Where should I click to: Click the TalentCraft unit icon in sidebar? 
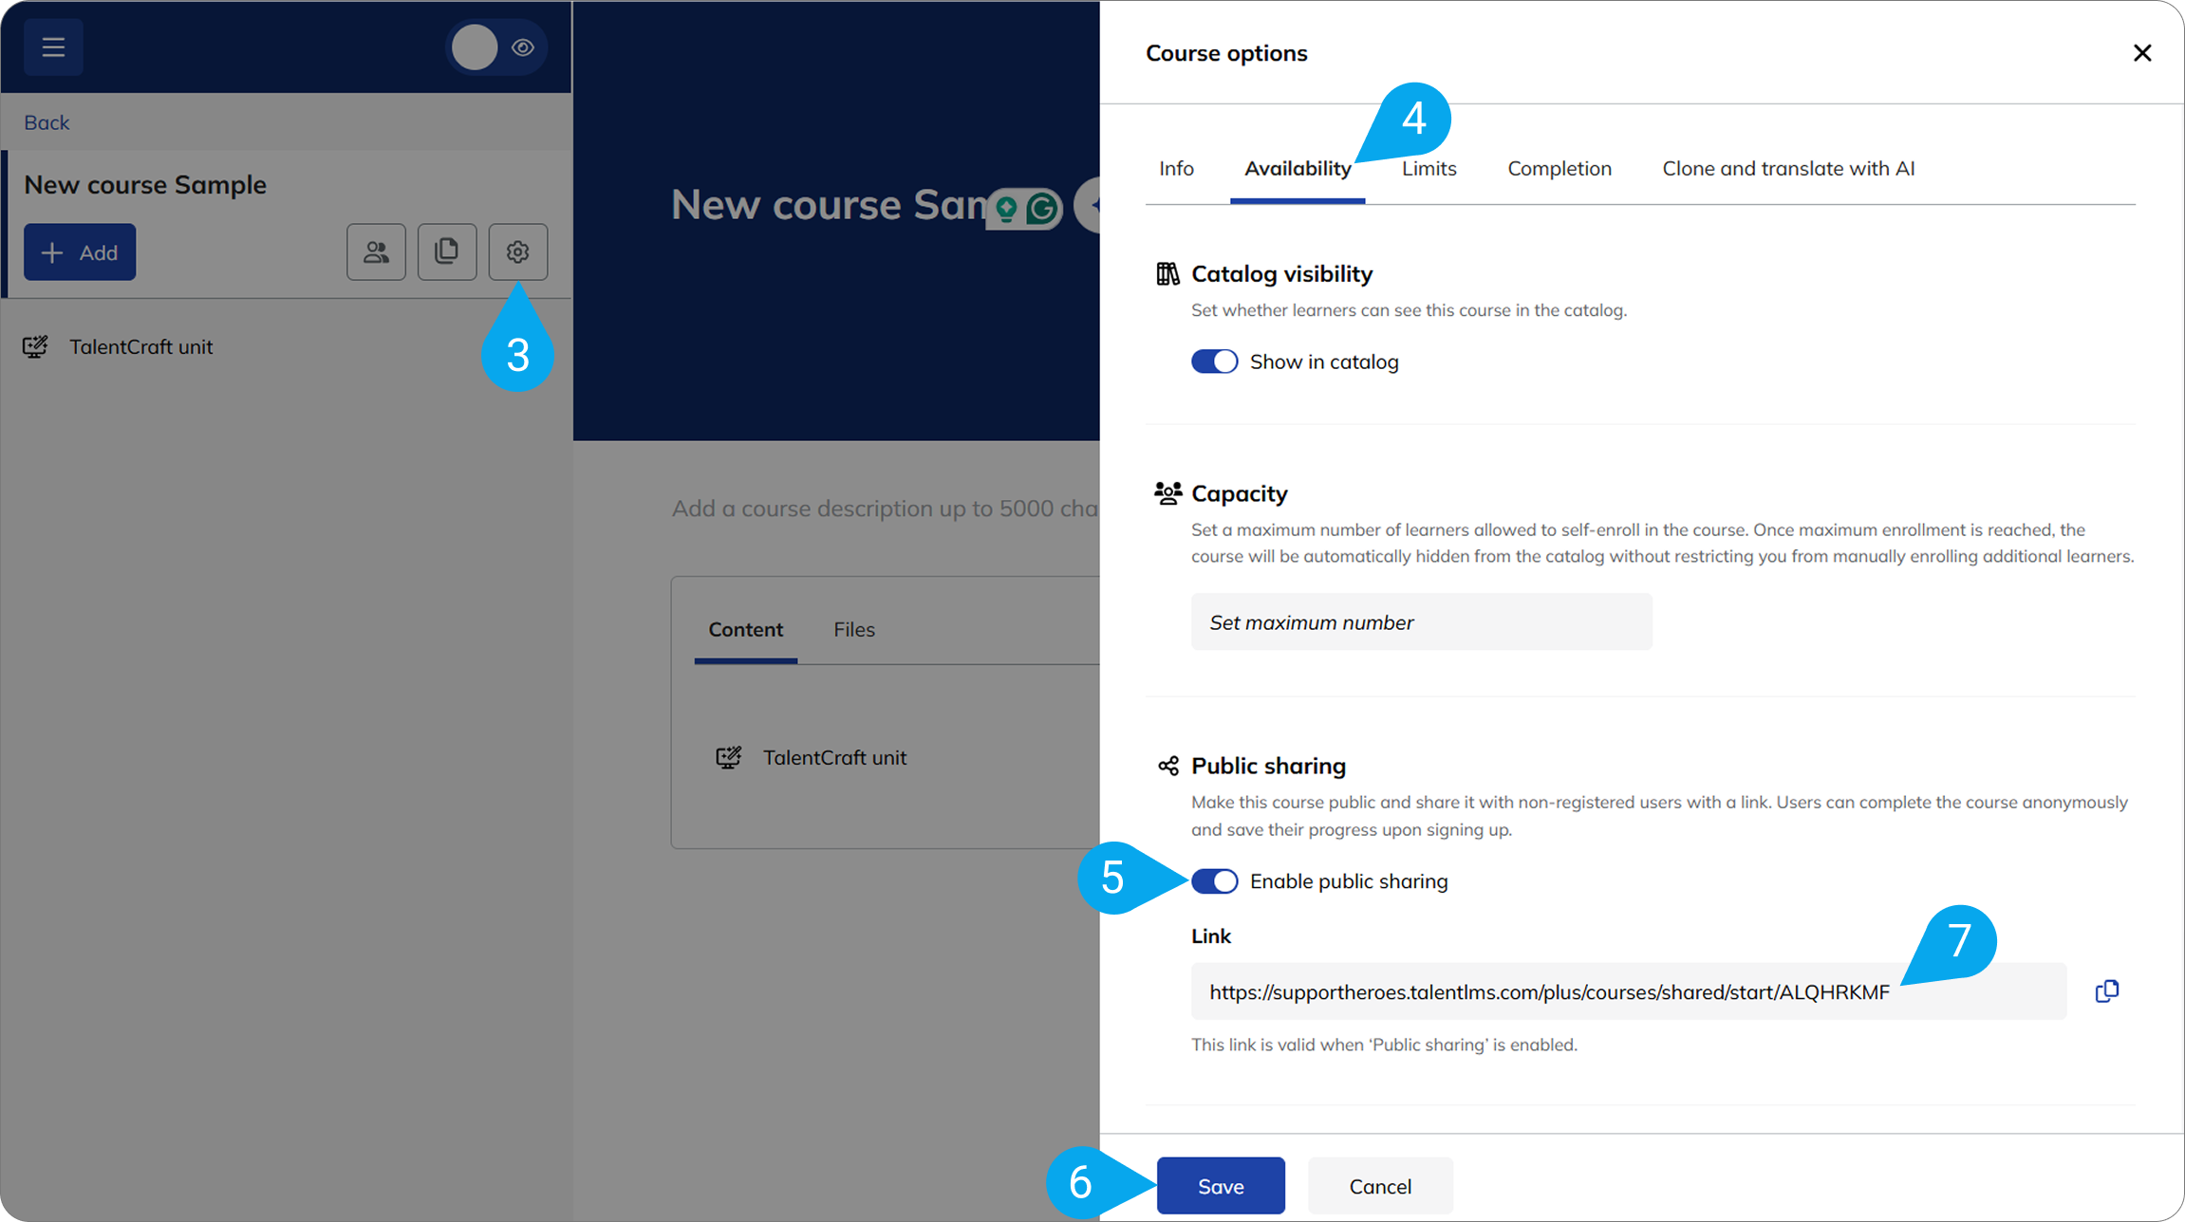(35, 346)
